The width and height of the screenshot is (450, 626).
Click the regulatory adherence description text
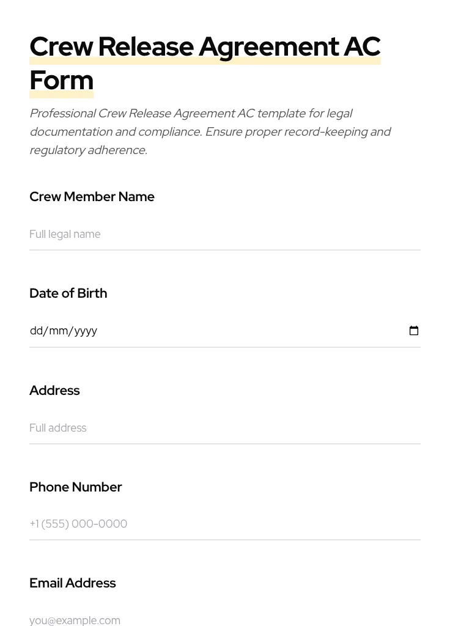(x=88, y=150)
